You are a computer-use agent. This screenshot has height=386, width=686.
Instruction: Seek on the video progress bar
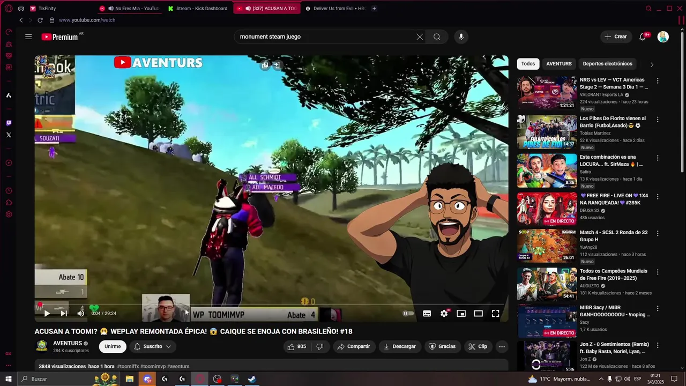click(x=271, y=305)
